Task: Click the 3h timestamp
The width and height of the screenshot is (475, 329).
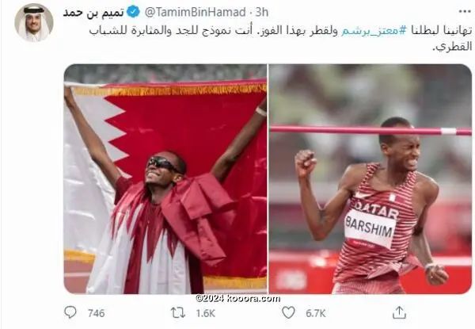Action: point(262,12)
